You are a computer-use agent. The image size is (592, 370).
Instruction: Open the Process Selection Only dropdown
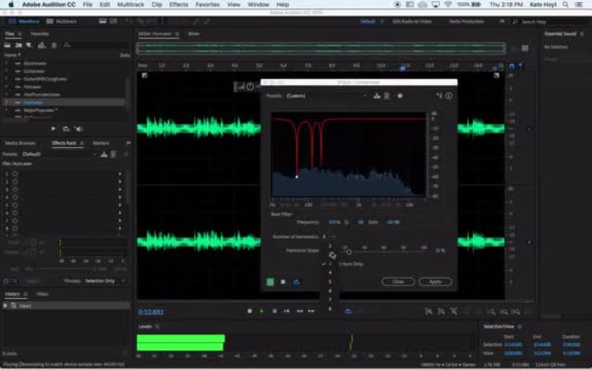pyautogui.click(x=105, y=281)
